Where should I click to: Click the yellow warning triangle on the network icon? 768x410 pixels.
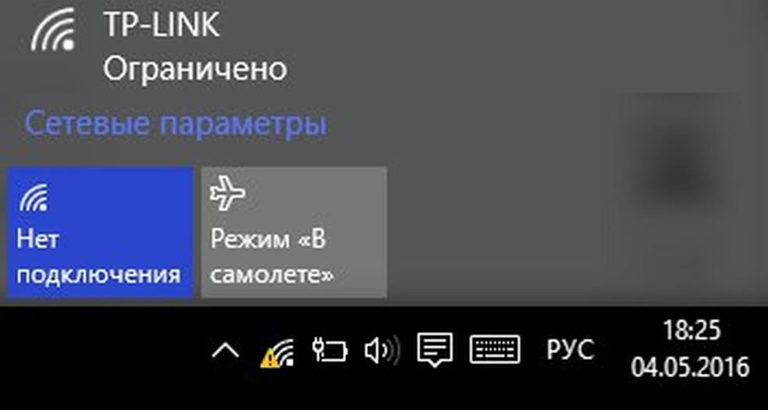tap(268, 361)
